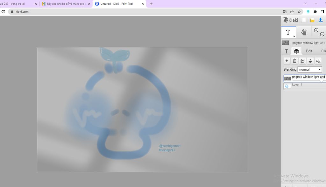Click the translate page icon
The width and height of the screenshot is (326, 187).
tap(285, 12)
